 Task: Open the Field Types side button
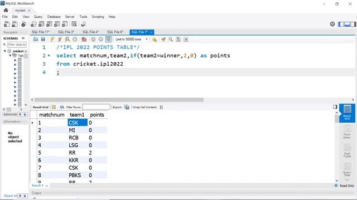(x=347, y=151)
